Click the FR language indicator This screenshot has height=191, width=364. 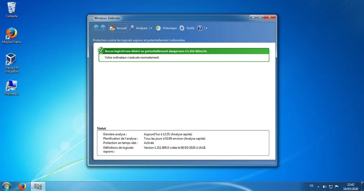pos(312,186)
